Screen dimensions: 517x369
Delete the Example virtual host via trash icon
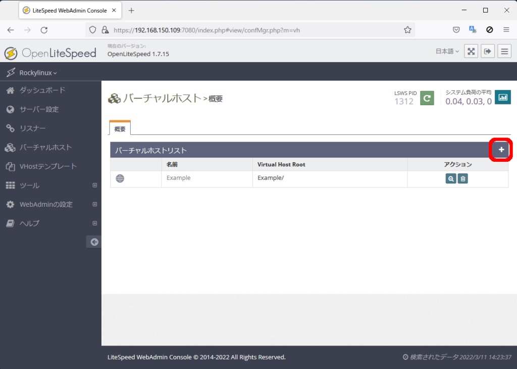[462, 178]
